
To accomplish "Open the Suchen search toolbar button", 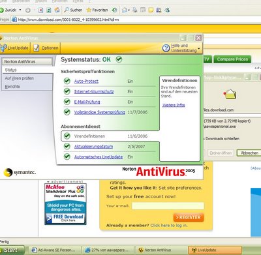I will pyautogui.click(x=73, y=10).
